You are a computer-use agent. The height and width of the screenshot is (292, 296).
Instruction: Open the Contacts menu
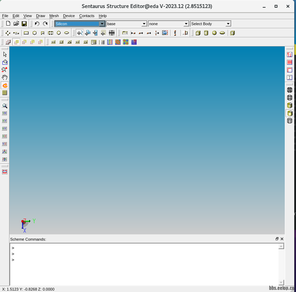(87, 16)
